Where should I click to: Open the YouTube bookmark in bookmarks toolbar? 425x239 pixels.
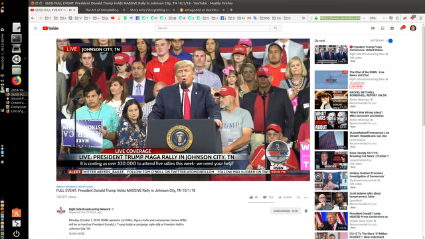click(113, 18)
